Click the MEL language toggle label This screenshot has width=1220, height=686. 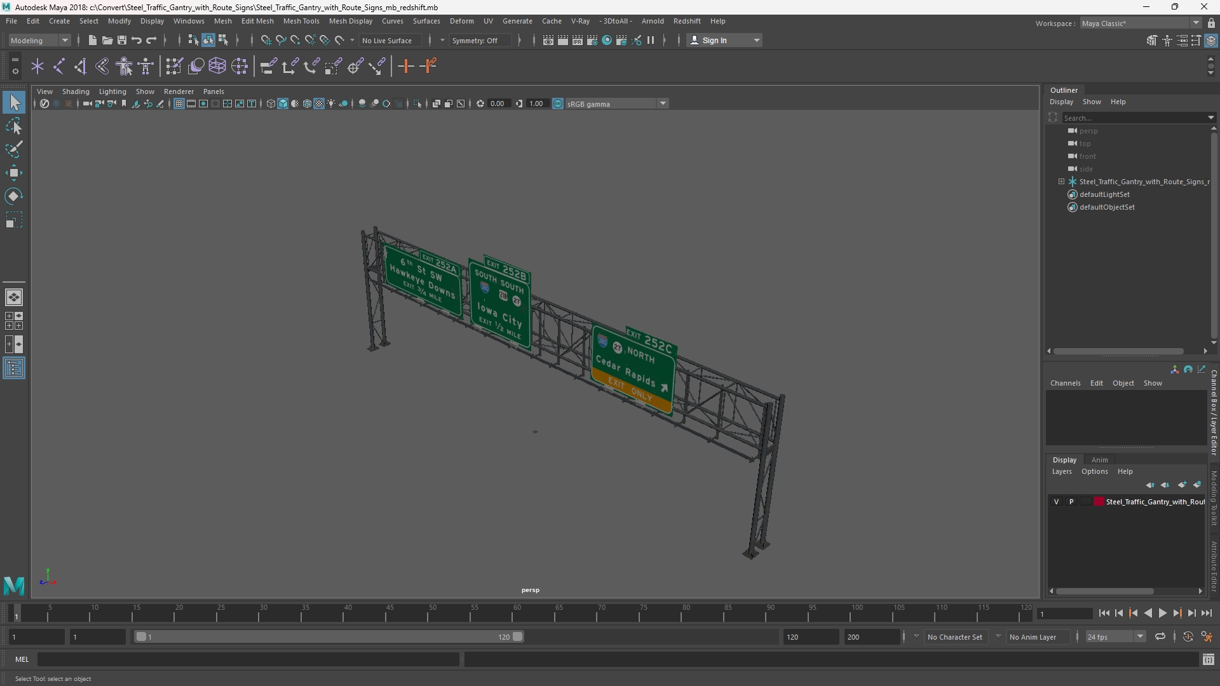click(x=22, y=659)
